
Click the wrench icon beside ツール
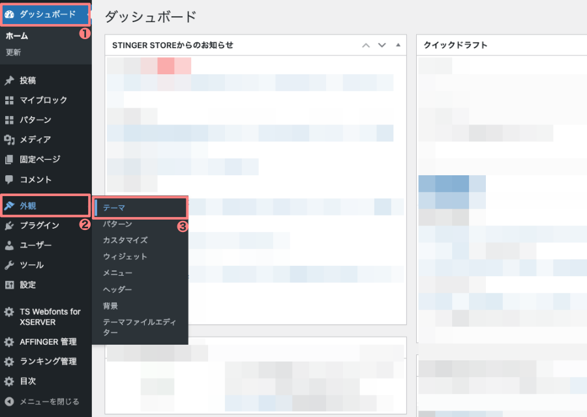tap(9, 265)
